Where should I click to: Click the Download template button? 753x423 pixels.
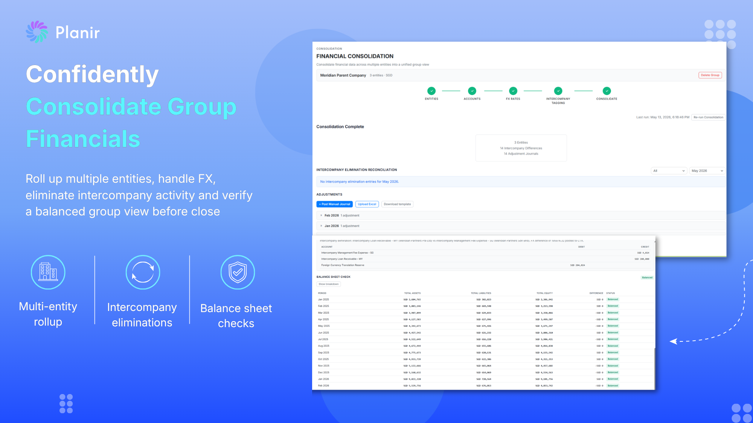[x=397, y=204]
